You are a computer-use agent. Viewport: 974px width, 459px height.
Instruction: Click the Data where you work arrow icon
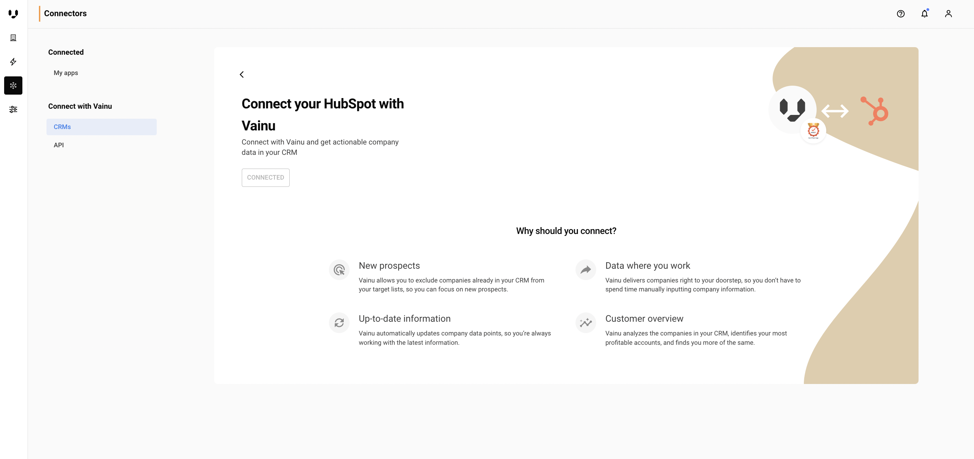(x=585, y=270)
